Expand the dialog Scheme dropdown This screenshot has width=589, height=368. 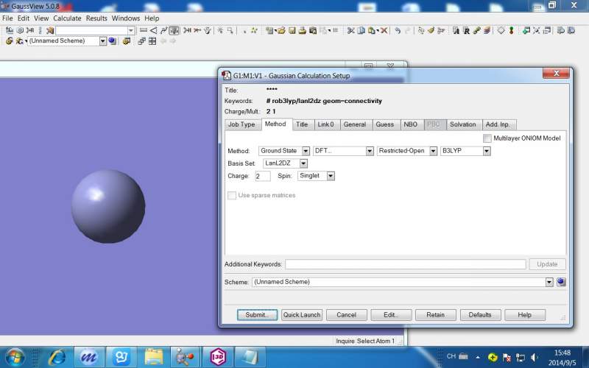click(x=549, y=282)
